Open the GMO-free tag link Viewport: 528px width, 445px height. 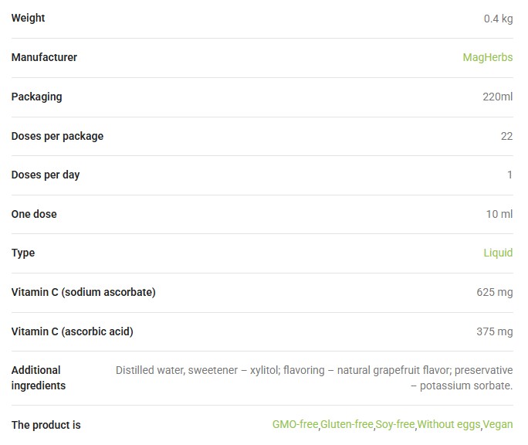tap(295, 424)
